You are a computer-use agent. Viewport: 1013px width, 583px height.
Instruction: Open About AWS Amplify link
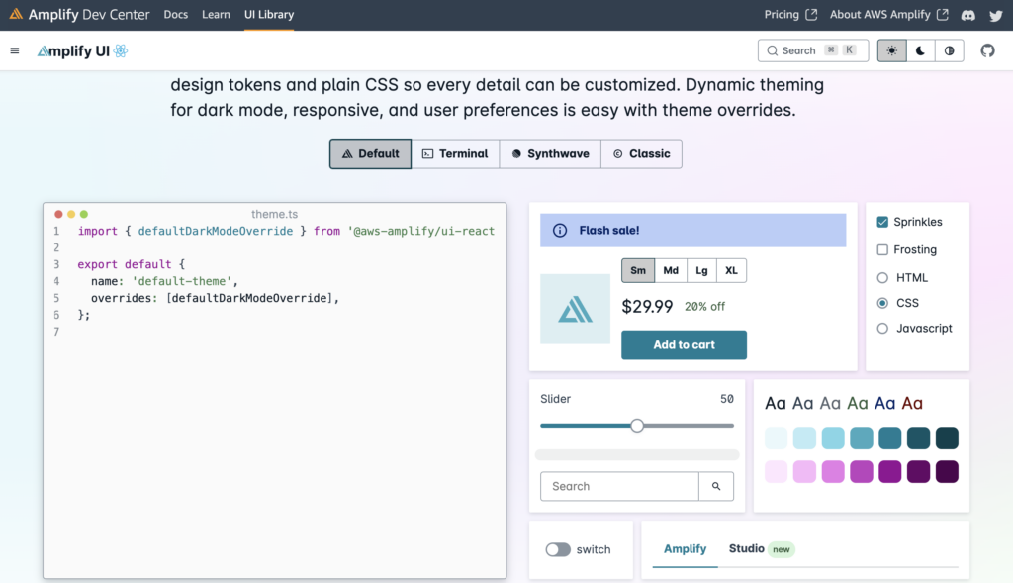[889, 14]
